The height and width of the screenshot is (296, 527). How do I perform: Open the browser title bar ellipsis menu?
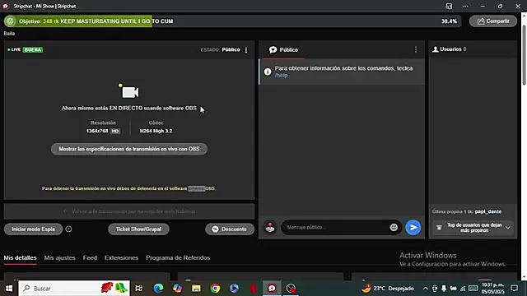465,6
